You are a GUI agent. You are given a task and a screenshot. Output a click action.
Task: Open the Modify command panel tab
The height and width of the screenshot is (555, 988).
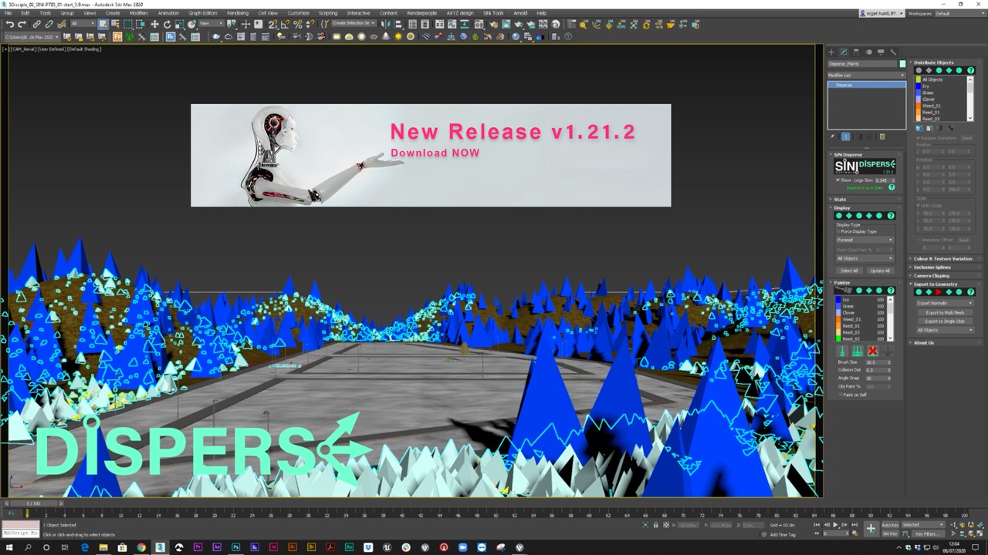[844, 52]
